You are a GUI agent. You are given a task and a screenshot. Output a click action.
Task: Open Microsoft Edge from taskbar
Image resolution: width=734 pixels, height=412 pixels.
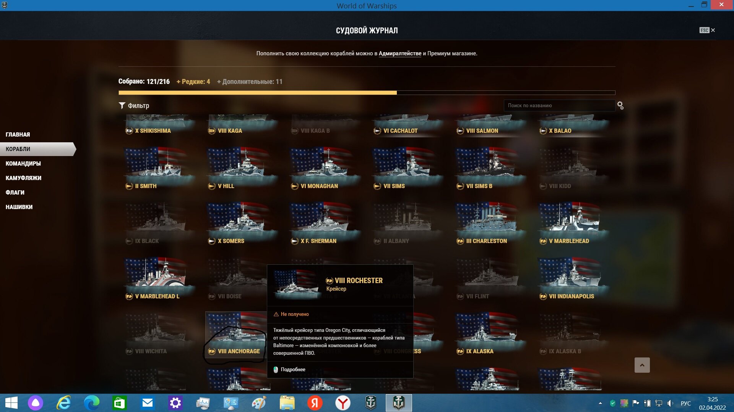click(x=91, y=403)
